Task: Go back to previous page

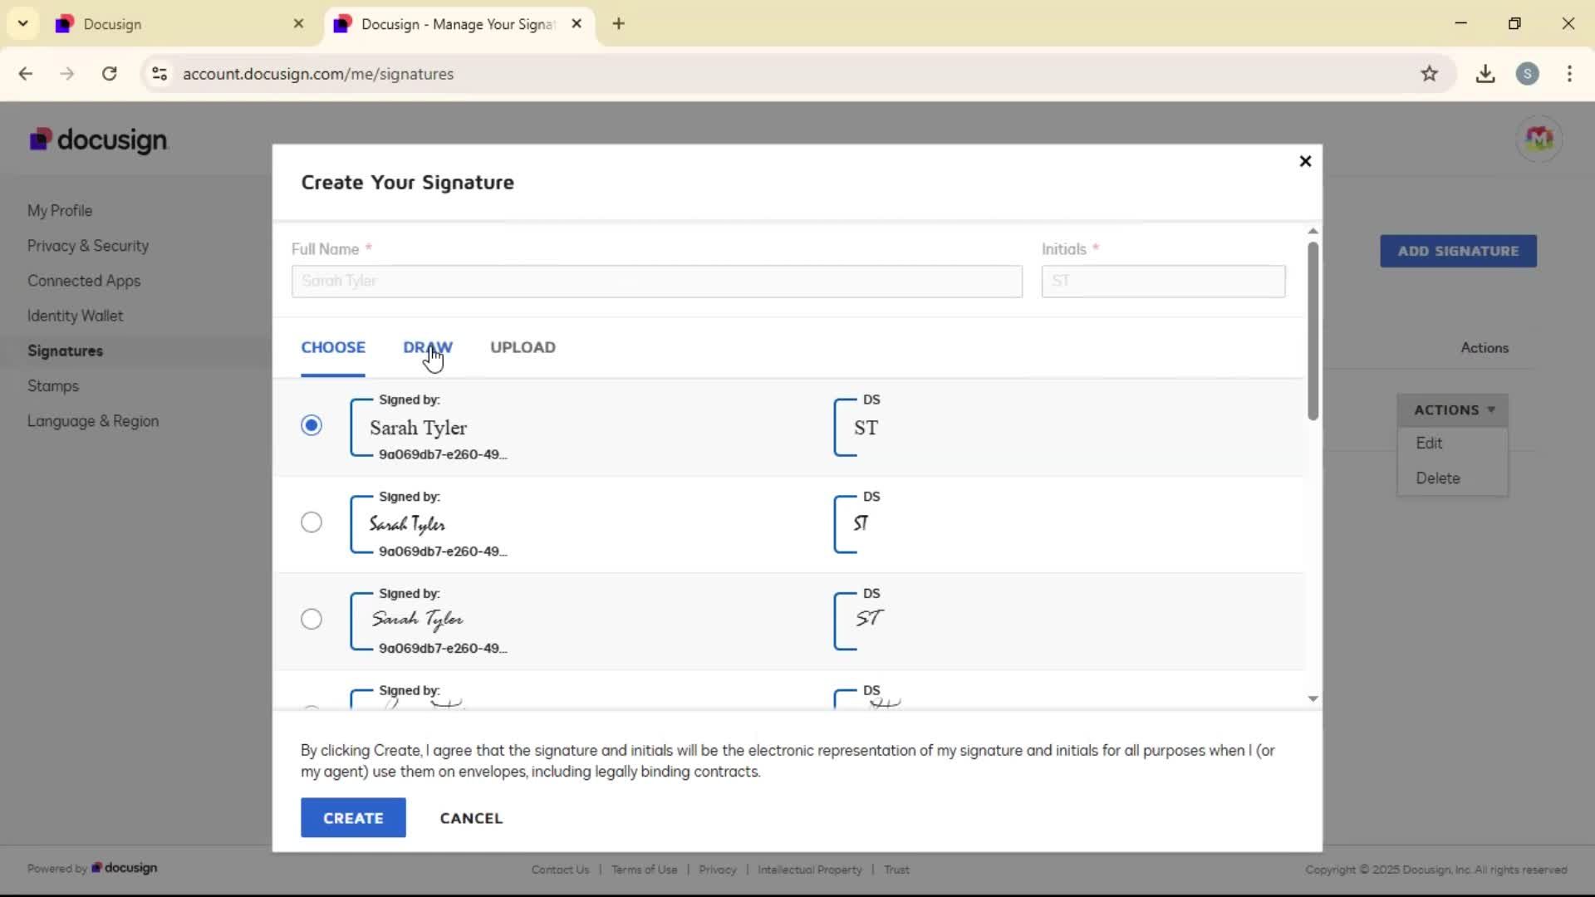Action: click(26, 74)
